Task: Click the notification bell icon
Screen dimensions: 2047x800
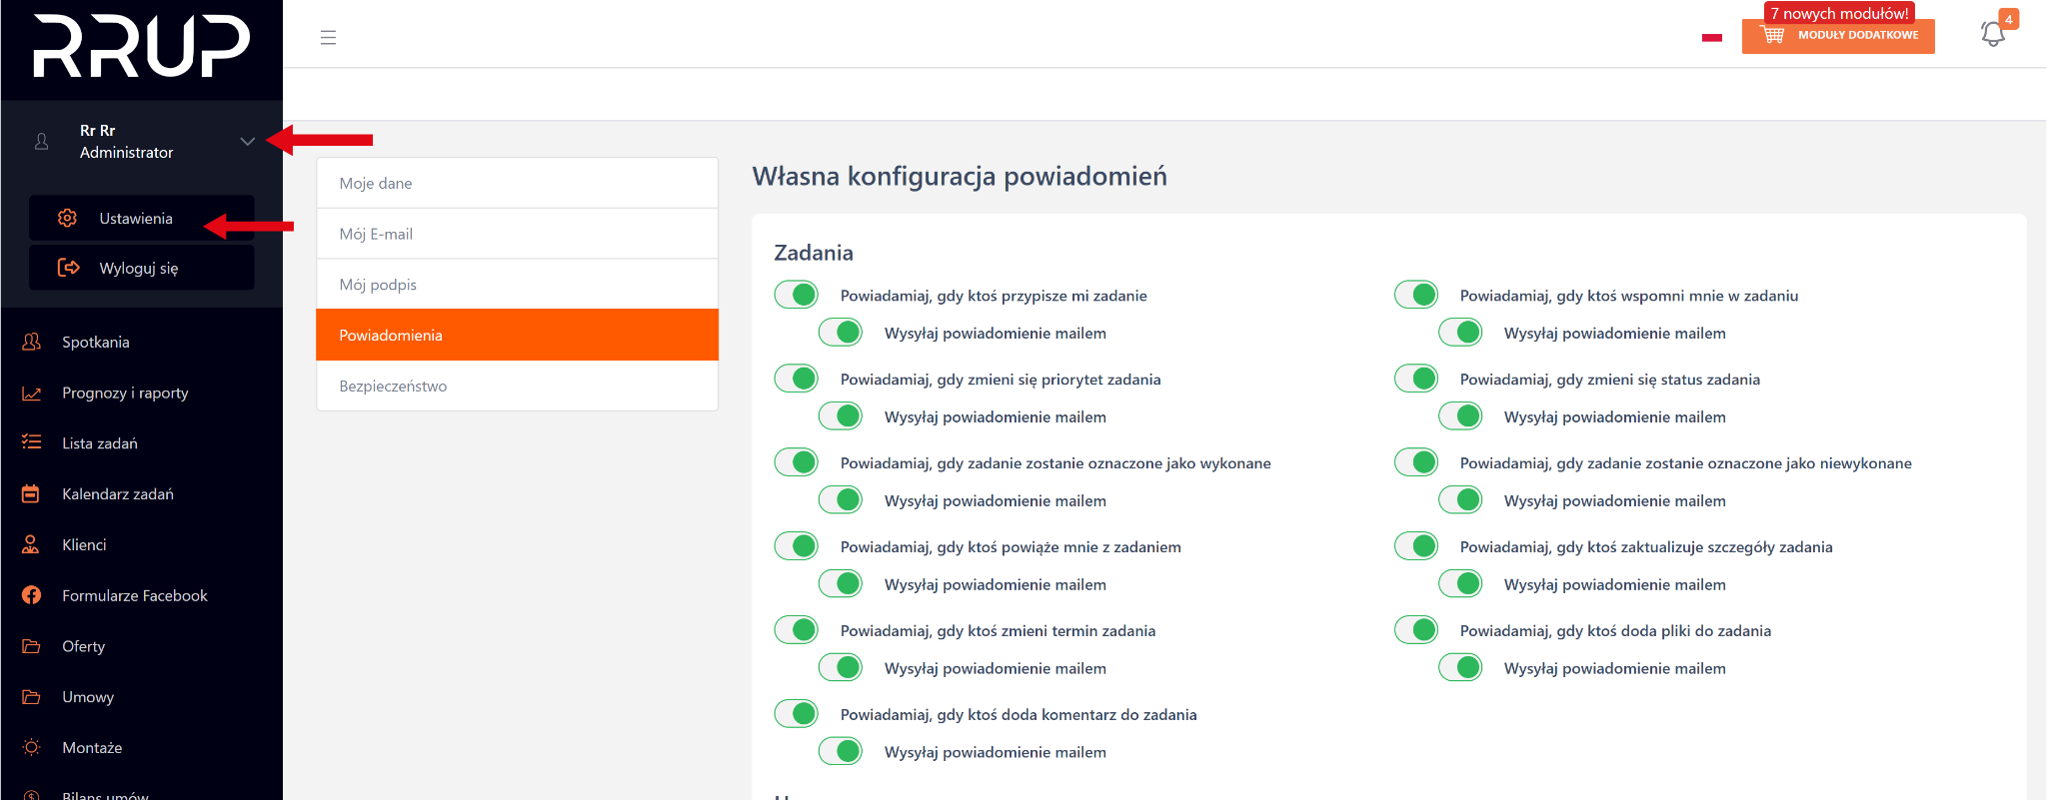Action: click(1993, 34)
